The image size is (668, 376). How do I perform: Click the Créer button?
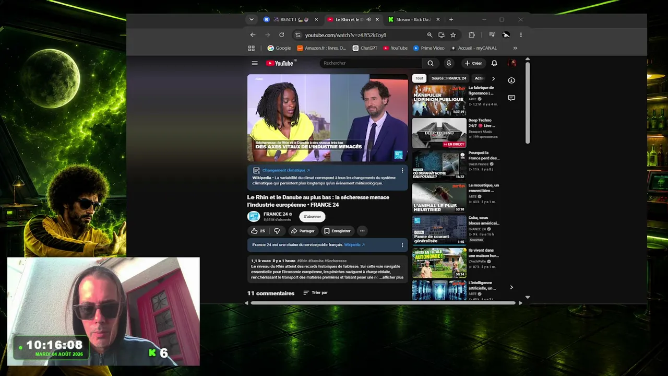pos(473,63)
